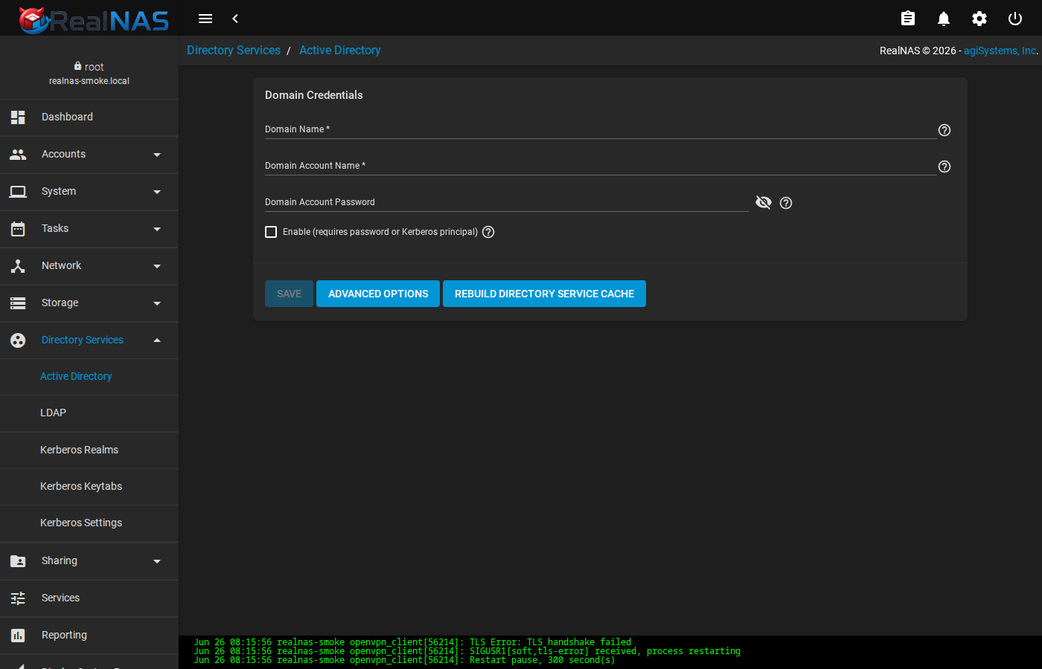Image resolution: width=1042 pixels, height=669 pixels.
Task: Open the Reporting menu item
Action: (x=89, y=636)
